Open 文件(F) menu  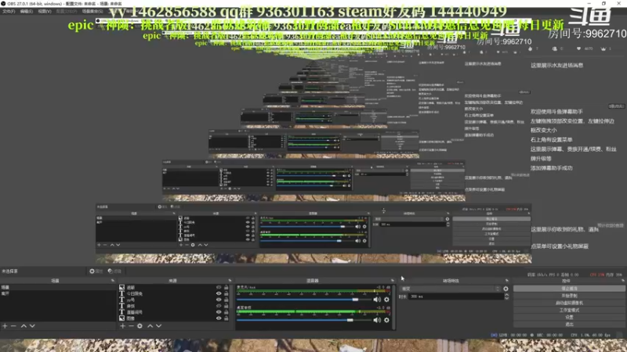[9, 11]
